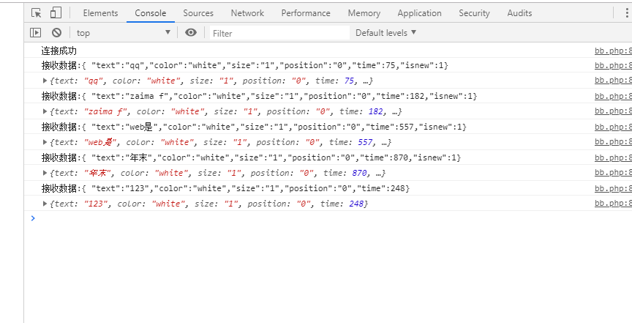This screenshot has height=323, width=632.
Task: Activate the inspect element picker icon
Action: [x=37, y=13]
